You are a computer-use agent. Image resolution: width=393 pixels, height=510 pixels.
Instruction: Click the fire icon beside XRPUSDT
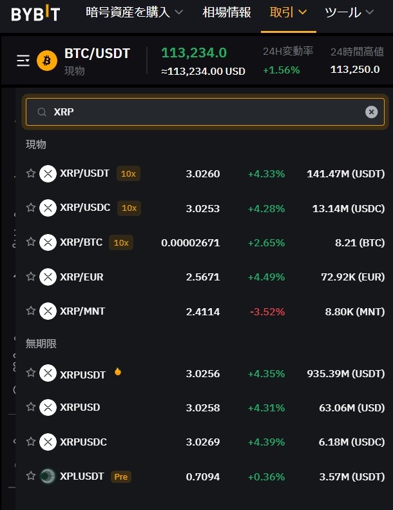118,372
